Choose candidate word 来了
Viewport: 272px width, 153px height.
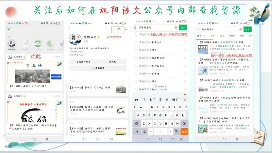point(152,100)
